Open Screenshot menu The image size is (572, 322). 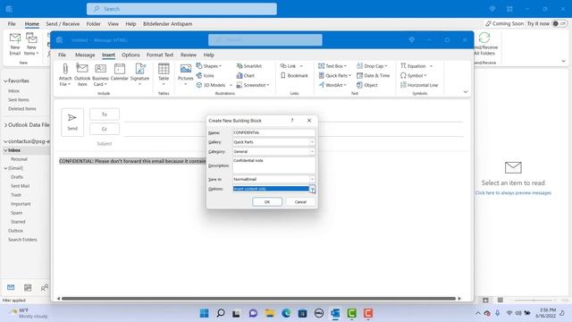pos(253,85)
